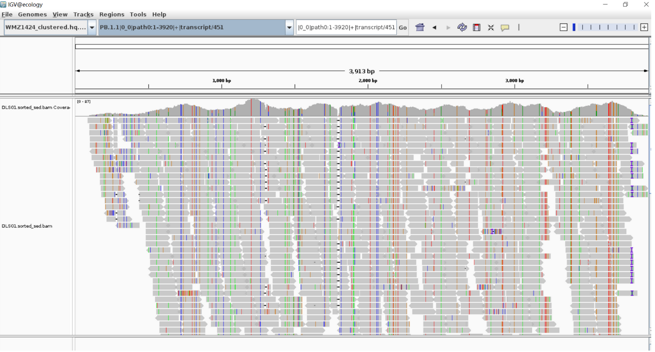Click the back navigation arrow icon
The width and height of the screenshot is (655, 352).
point(434,27)
